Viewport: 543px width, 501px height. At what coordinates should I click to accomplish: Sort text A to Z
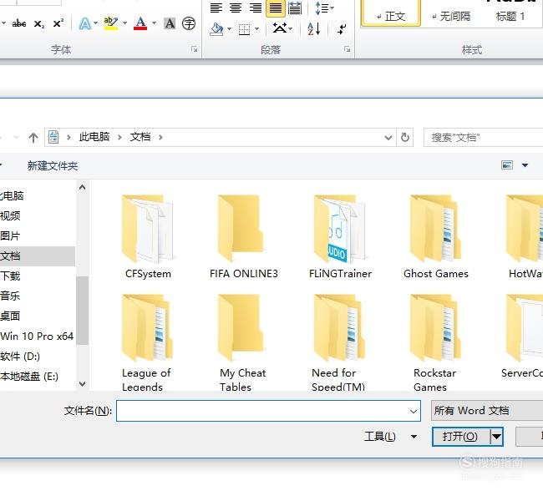pos(314,29)
